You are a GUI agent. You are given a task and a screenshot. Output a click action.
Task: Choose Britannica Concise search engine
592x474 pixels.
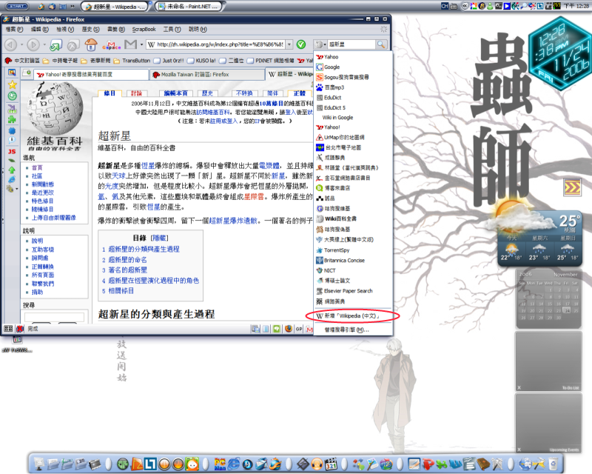click(353, 261)
